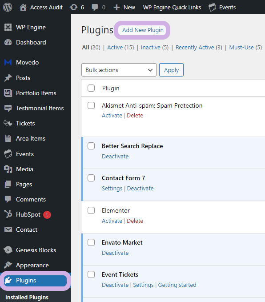Filter plugins by Inactive (5)
The image size is (265, 302).
tap(155, 48)
